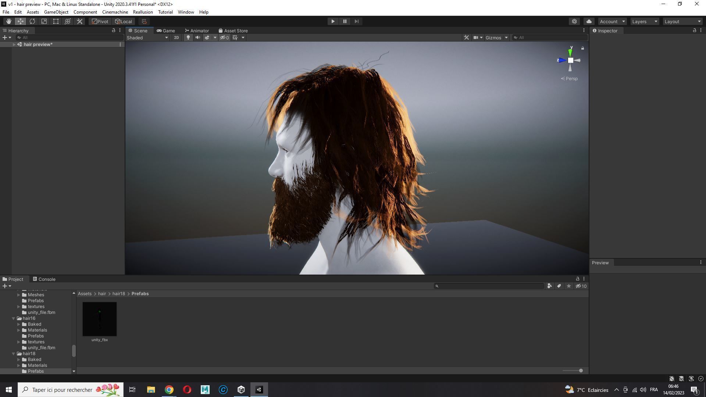This screenshot has height=397, width=706.
Task: Lock the Inspector panel
Action: coord(694,31)
